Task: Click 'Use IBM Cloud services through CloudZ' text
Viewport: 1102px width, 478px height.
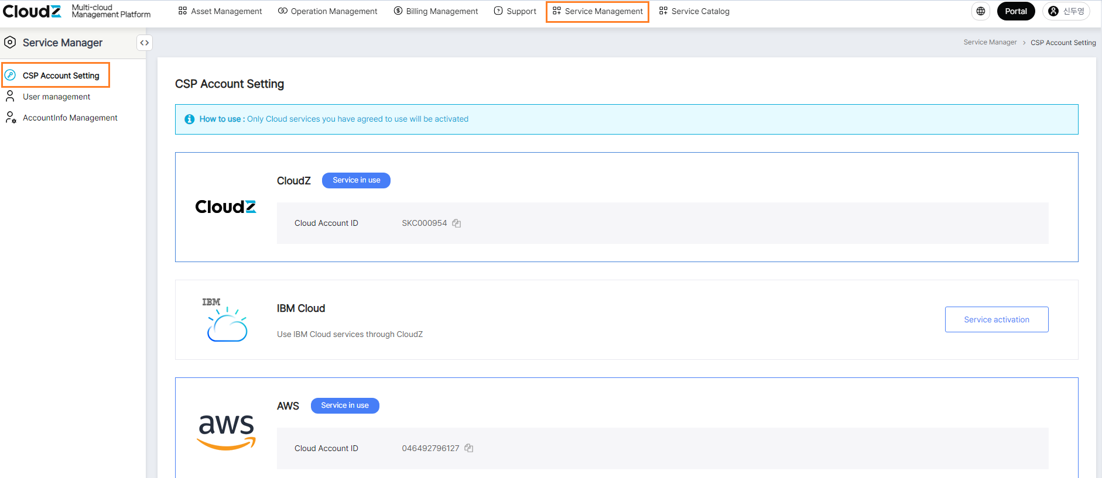Action: (x=350, y=334)
